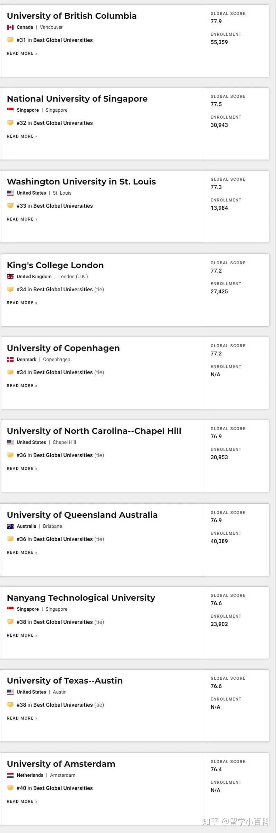Click Read More for University of Queensland

[x=22, y=552]
